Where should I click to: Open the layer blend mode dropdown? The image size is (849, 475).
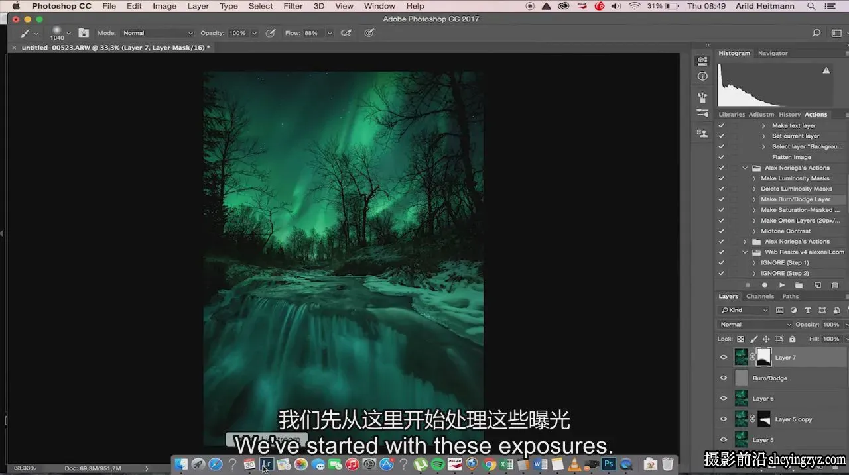[x=755, y=325]
